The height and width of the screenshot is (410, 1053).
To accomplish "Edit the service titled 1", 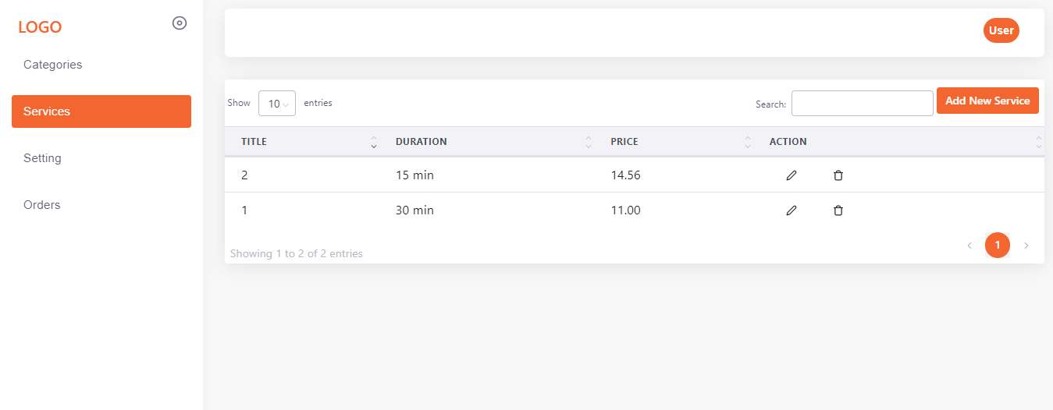I will coord(792,210).
